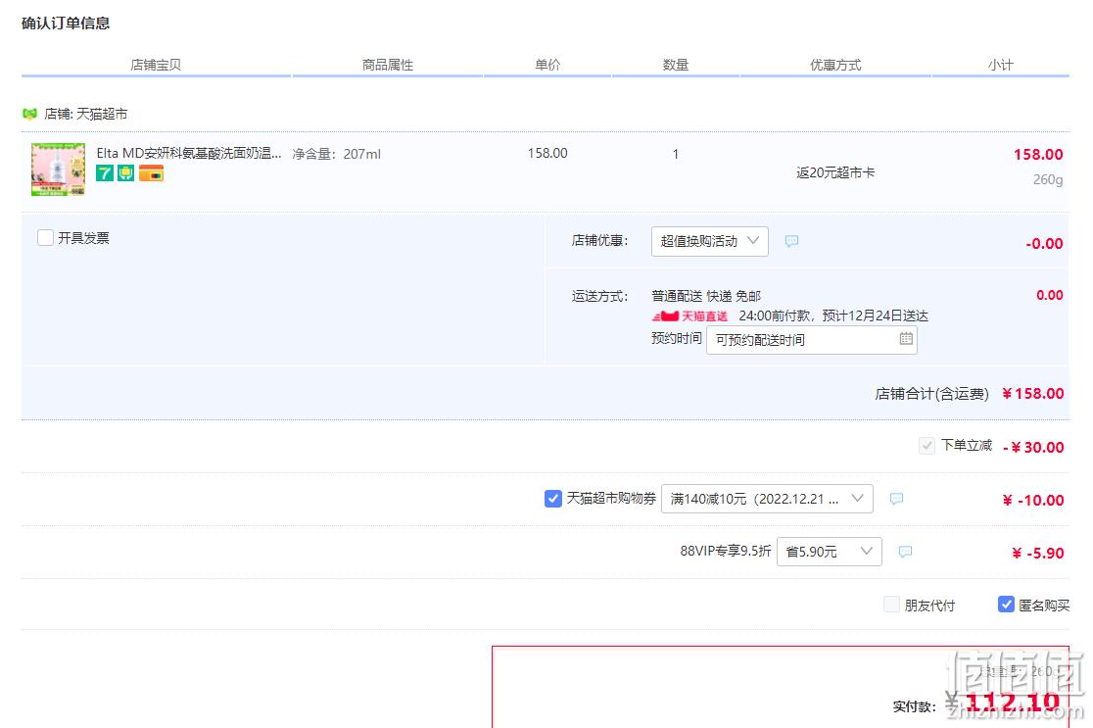Click the red 158.00 item subtotal

coord(1038,154)
